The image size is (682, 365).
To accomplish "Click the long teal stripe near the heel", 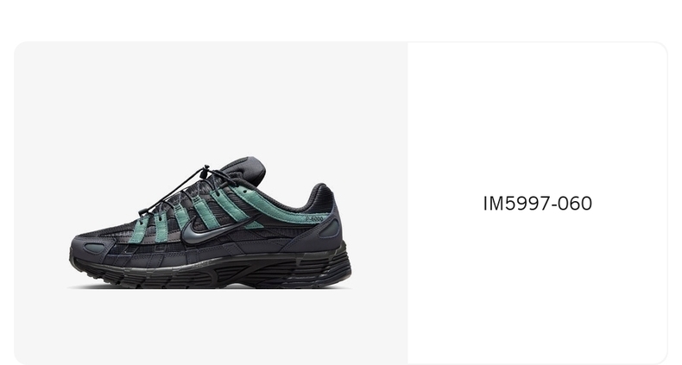I will 278,206.
